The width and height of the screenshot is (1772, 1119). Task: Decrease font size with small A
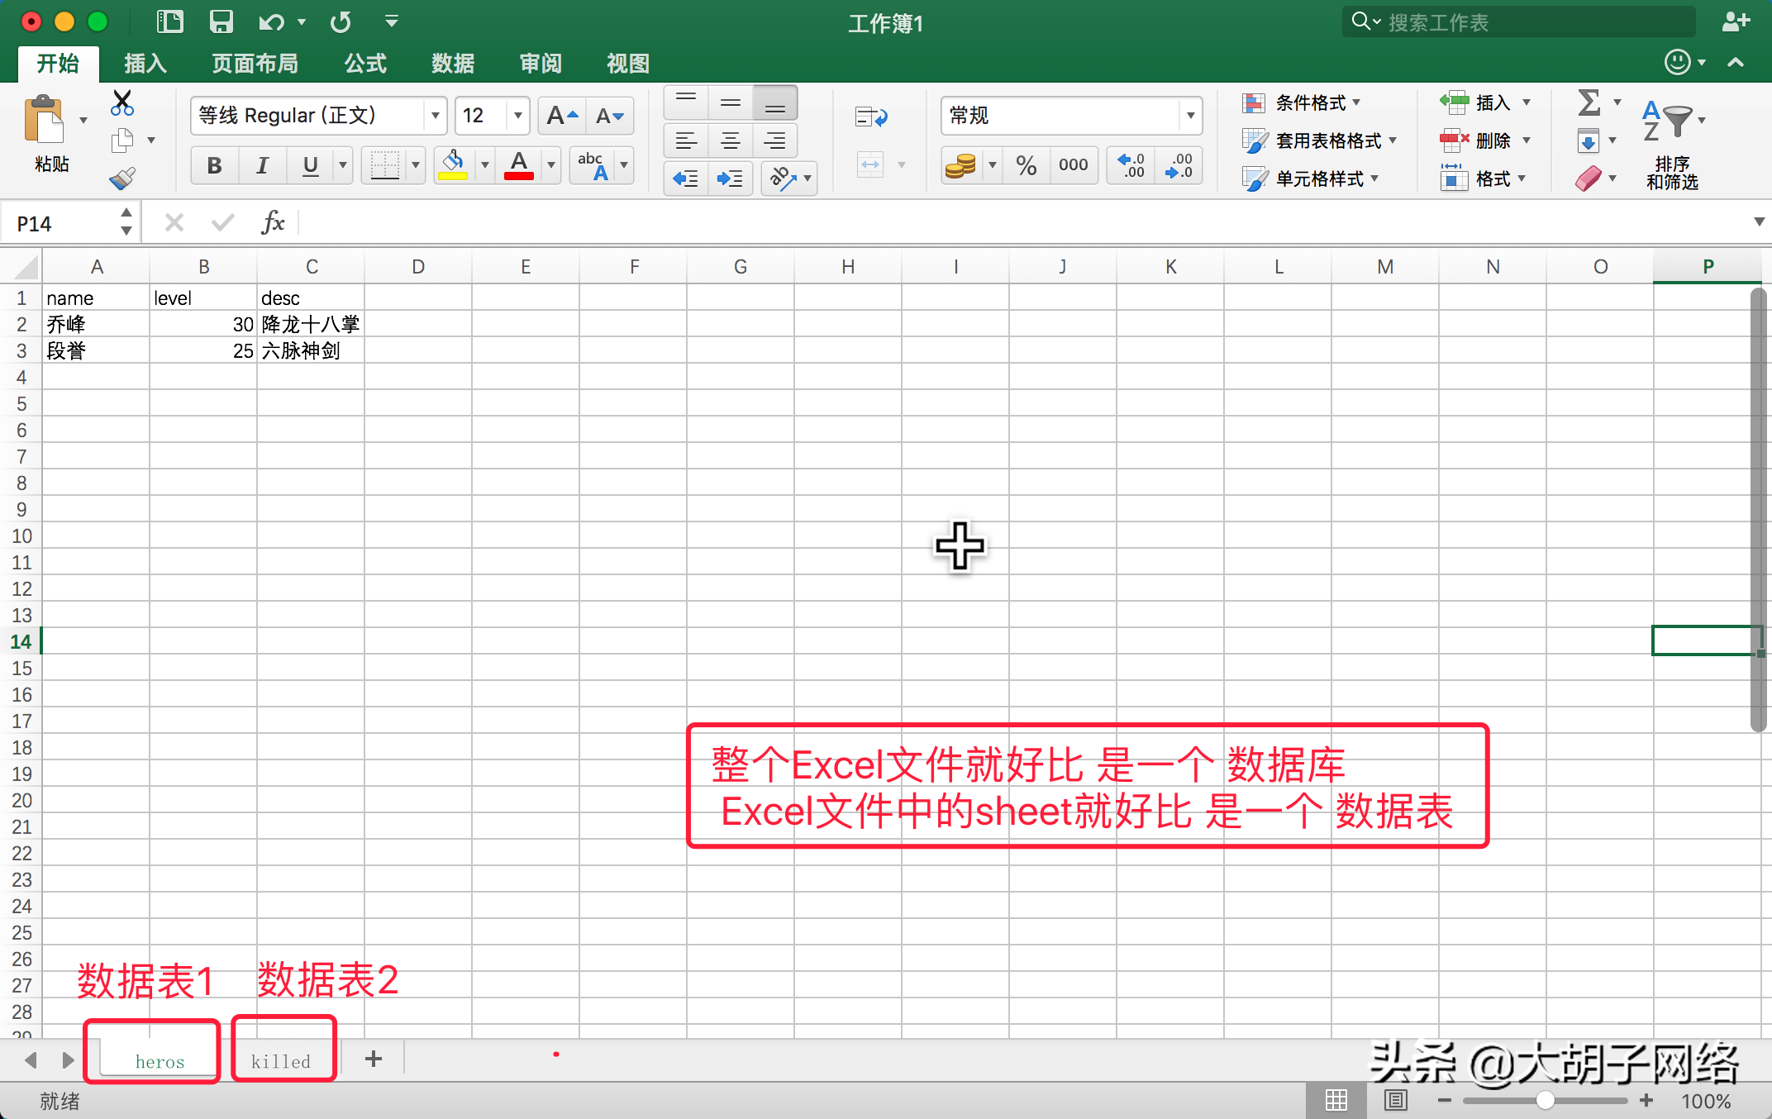point(610,116)
